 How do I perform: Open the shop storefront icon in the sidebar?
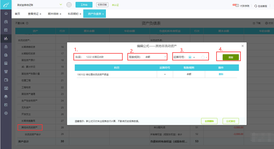click(6, 72)
